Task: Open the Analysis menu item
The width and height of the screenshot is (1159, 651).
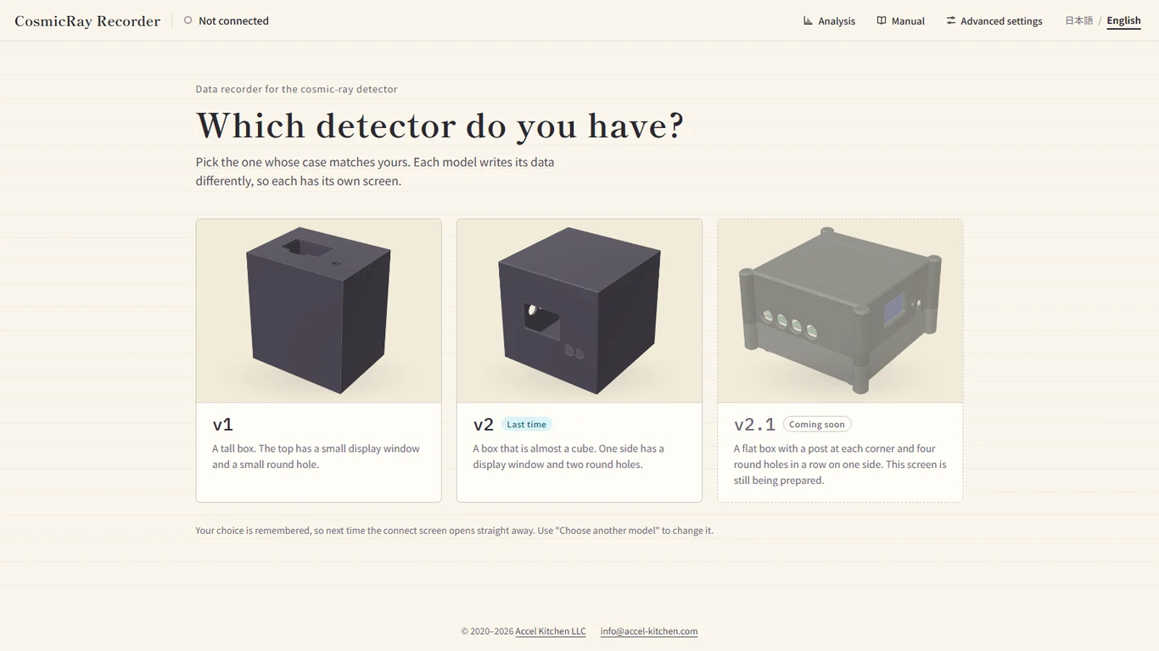Action: click(829, 20)
